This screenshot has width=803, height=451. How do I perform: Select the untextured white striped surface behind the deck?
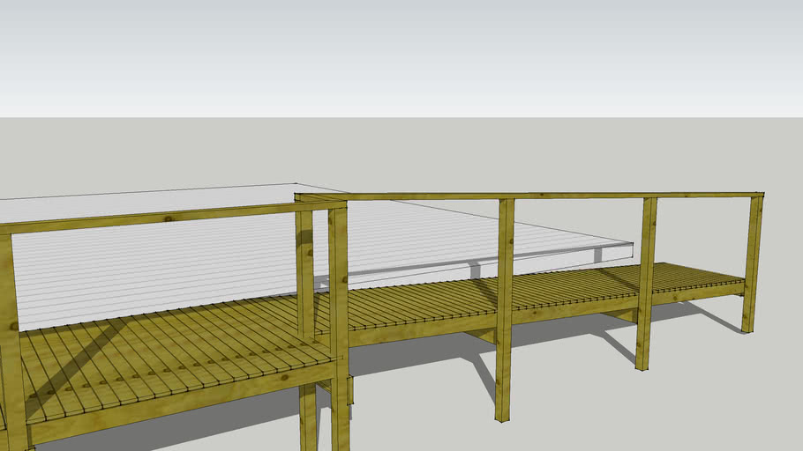[176, 264]
